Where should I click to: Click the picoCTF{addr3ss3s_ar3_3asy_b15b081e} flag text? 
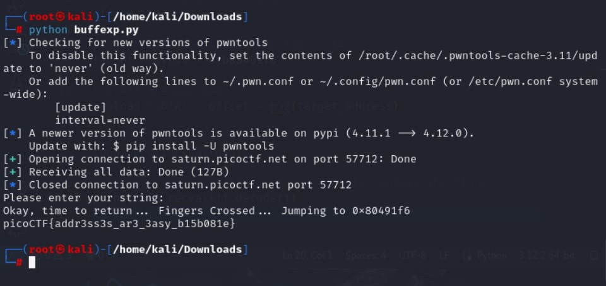(x=119, y=223)
